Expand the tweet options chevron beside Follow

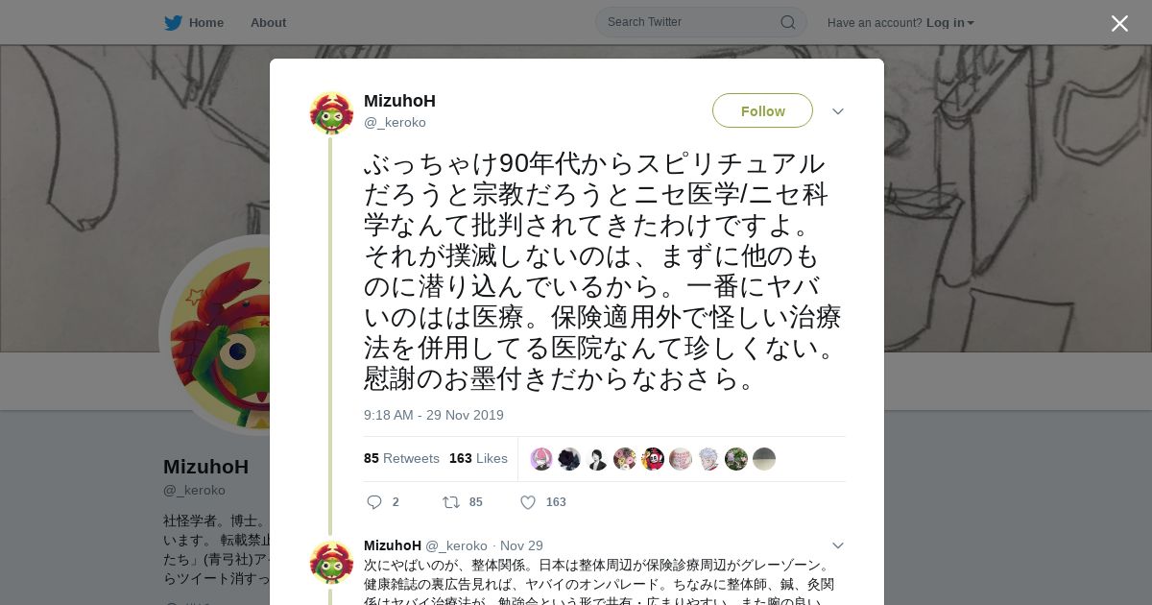pos(838,111)
